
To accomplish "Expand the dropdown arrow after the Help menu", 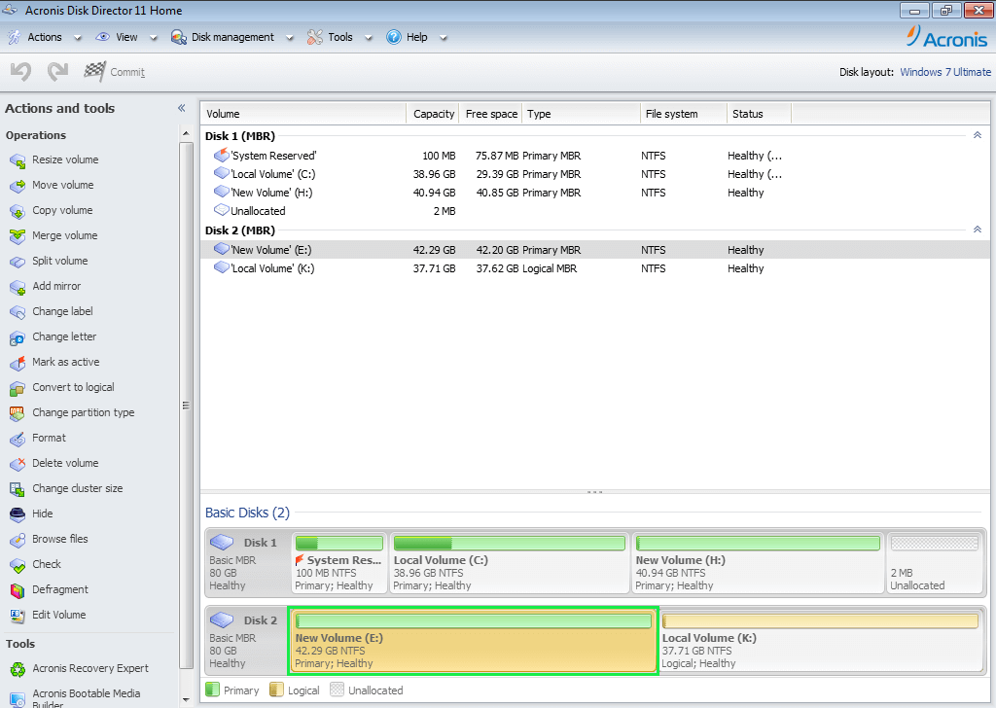I will 444,38.
